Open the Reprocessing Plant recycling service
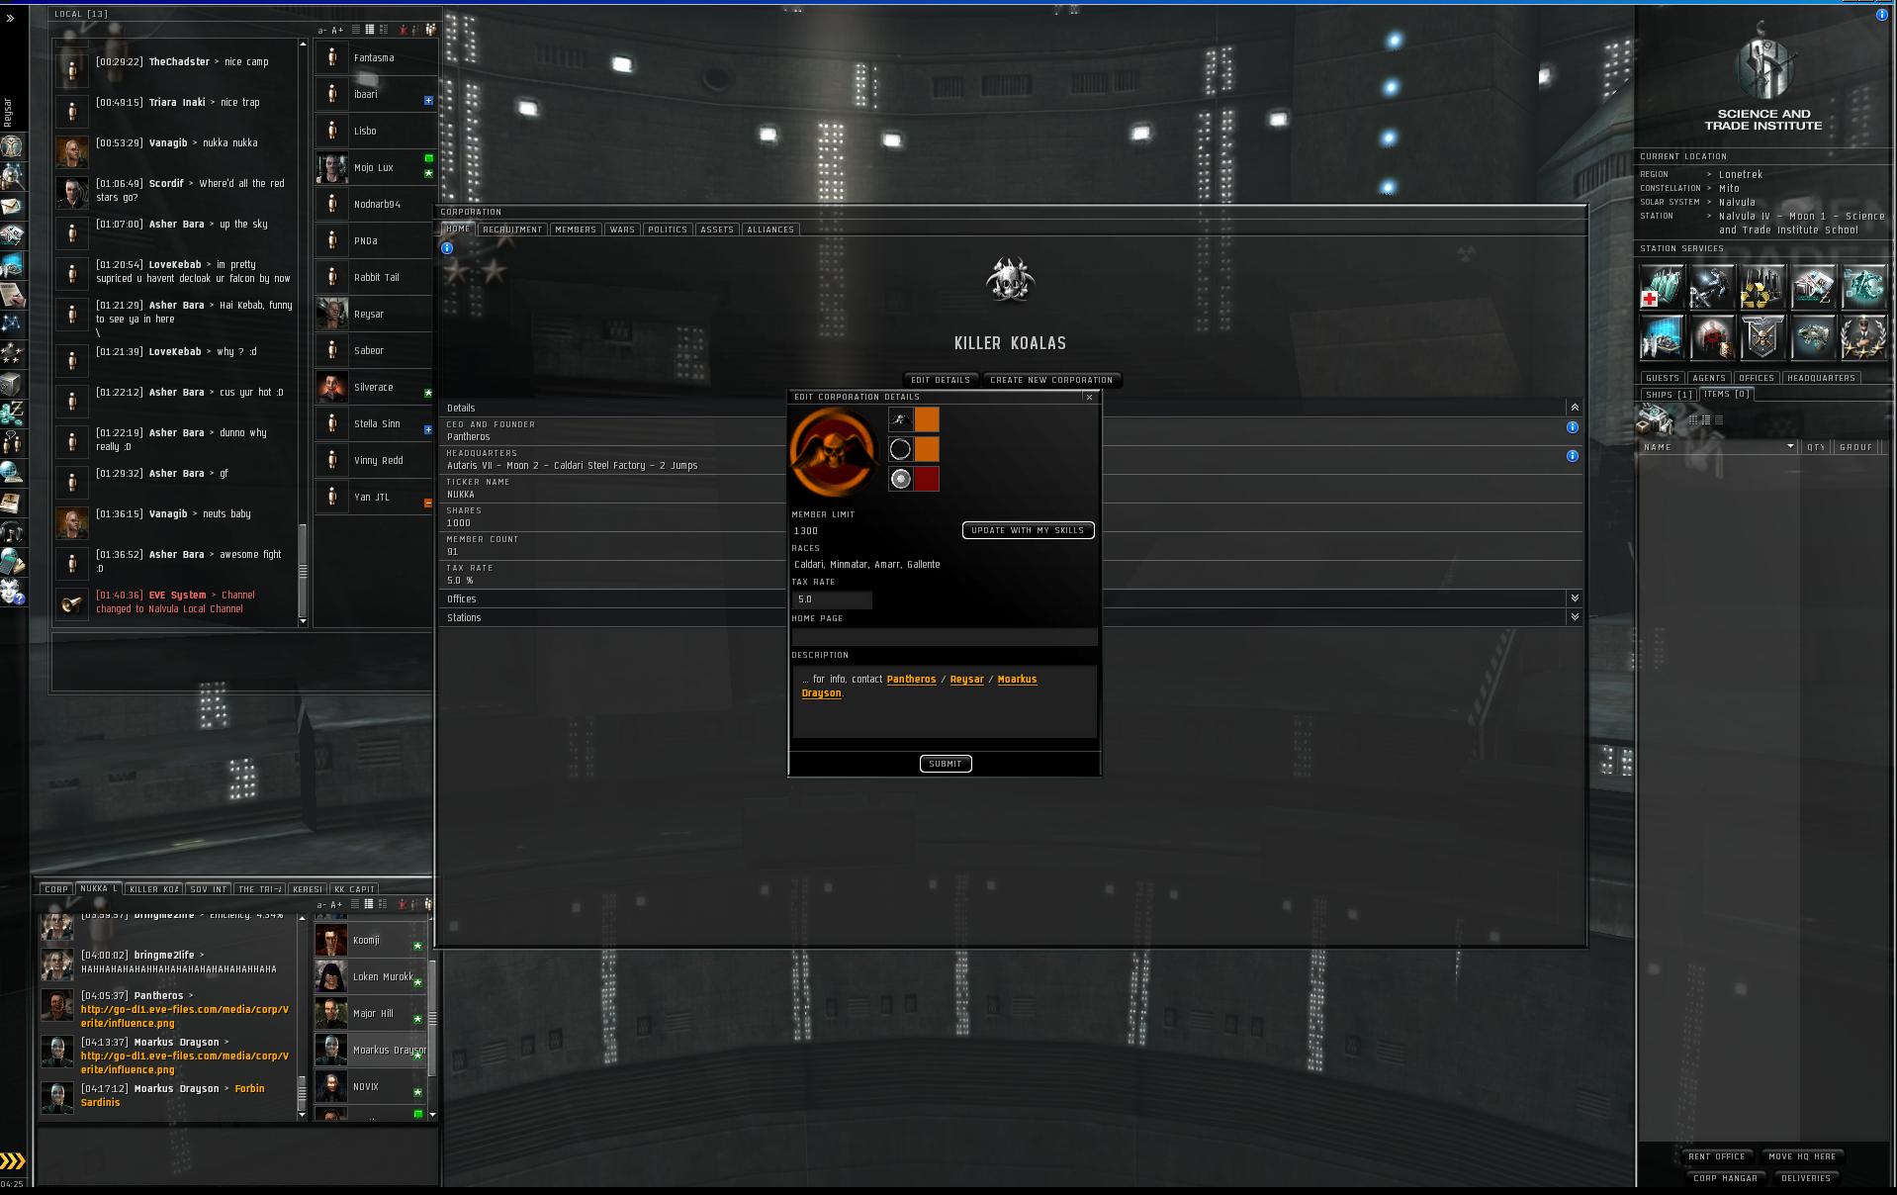Screen dimensions: 1897x1195 1763,287
